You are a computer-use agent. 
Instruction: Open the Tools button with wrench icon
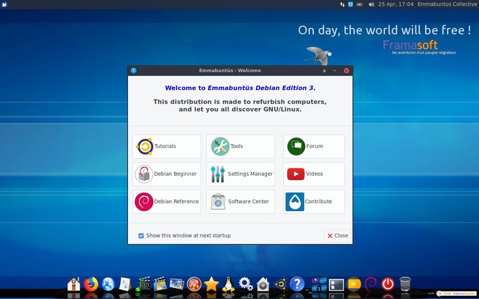tap(241, 146)
